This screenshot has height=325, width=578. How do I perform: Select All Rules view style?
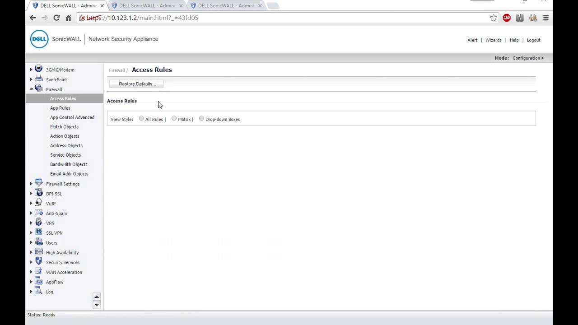point(141,118)
